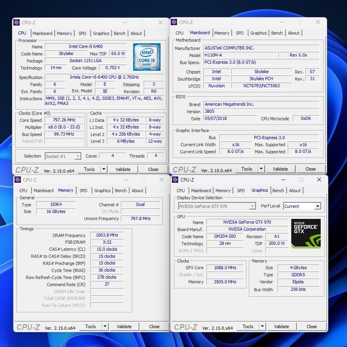Click Validate in the Graphics window

(281, 327)
